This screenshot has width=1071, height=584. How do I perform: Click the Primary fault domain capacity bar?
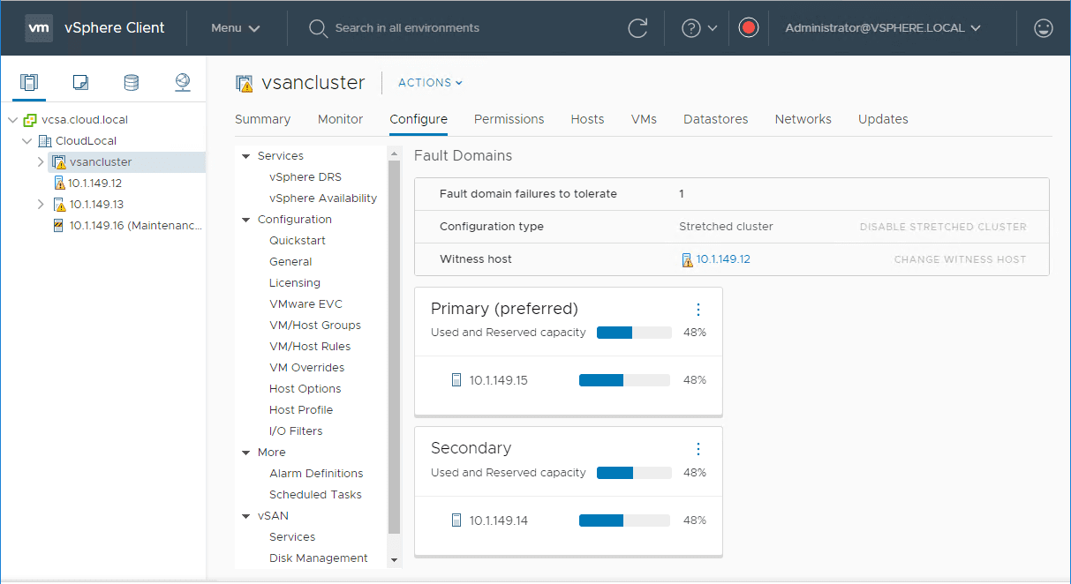[x=632, y=333]
